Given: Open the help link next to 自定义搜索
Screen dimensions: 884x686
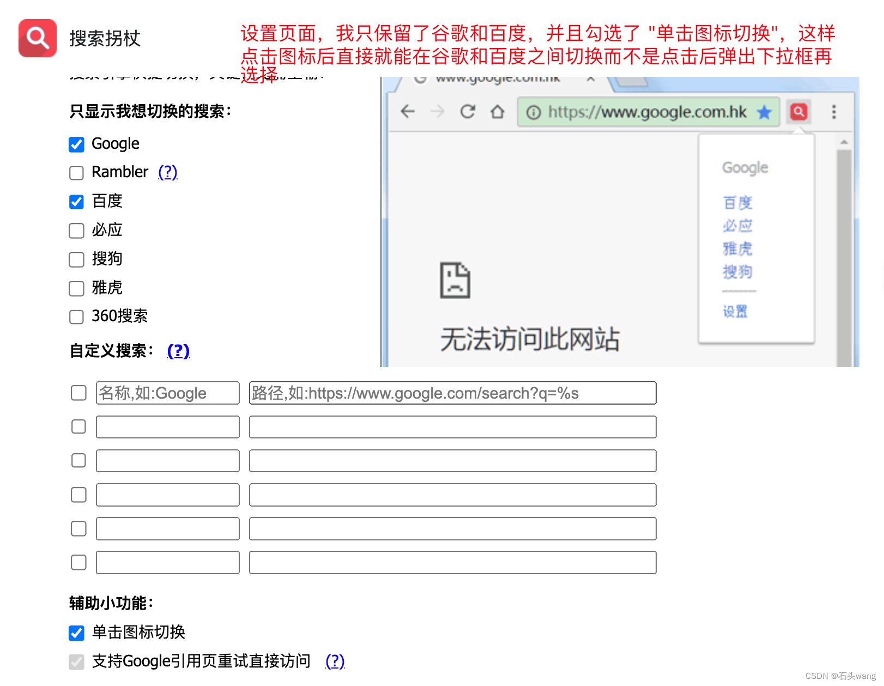Looking at the screenshot, I should click(x=178, y=351).
